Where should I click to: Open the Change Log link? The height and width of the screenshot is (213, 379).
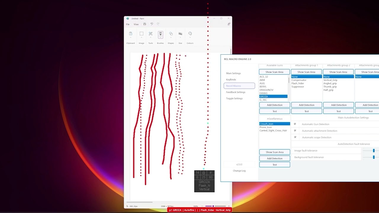[x=239, y=171]
